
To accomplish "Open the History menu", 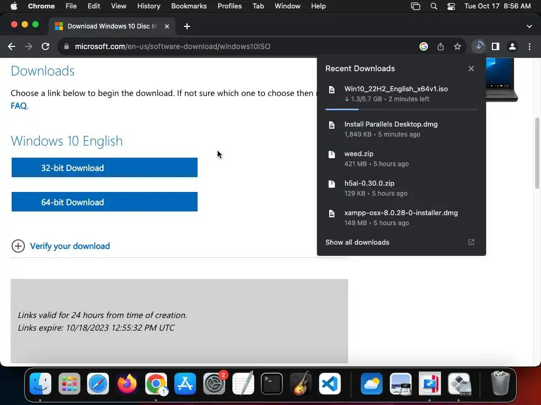I will point(148,6).
